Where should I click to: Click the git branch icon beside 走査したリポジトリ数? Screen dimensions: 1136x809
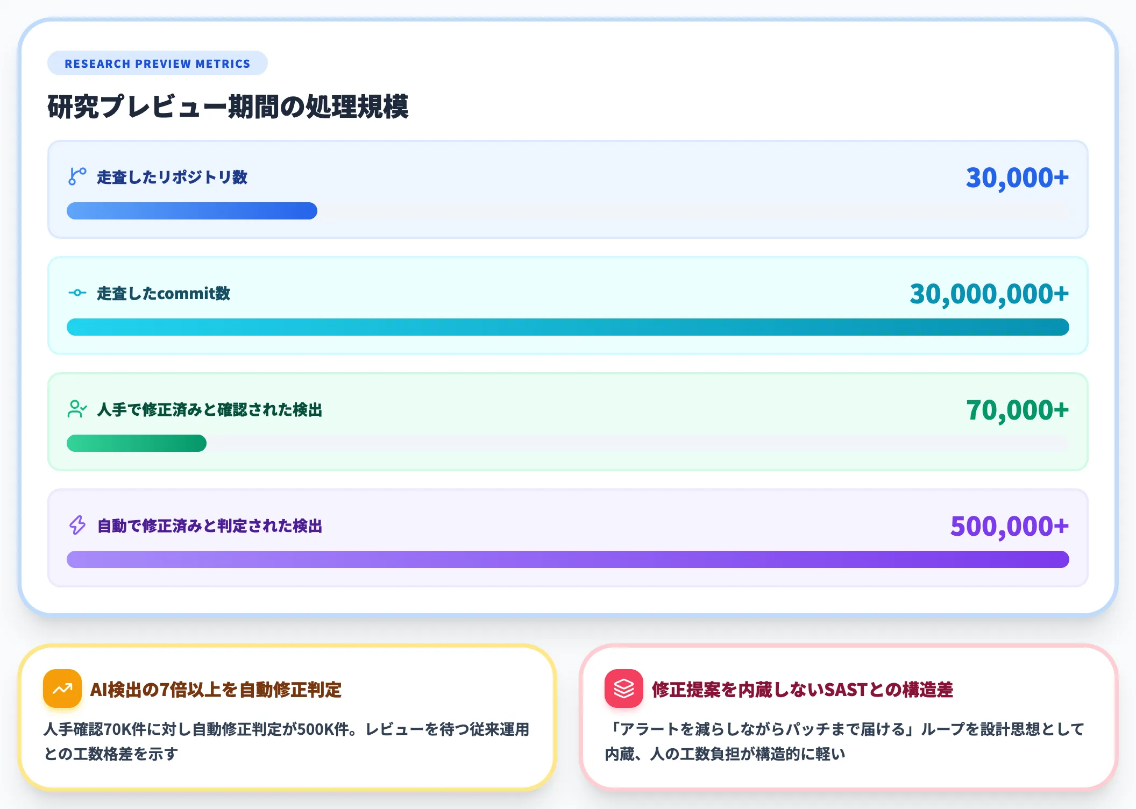point(77,176)
